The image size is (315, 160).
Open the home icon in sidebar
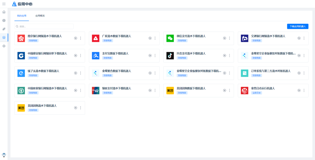(4, 12)
